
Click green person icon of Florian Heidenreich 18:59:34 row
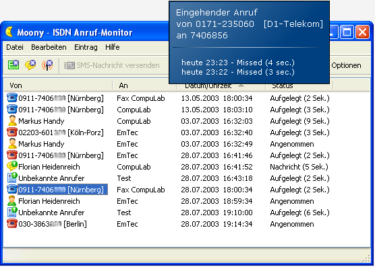pyautogui.click(x=12, y=201)
